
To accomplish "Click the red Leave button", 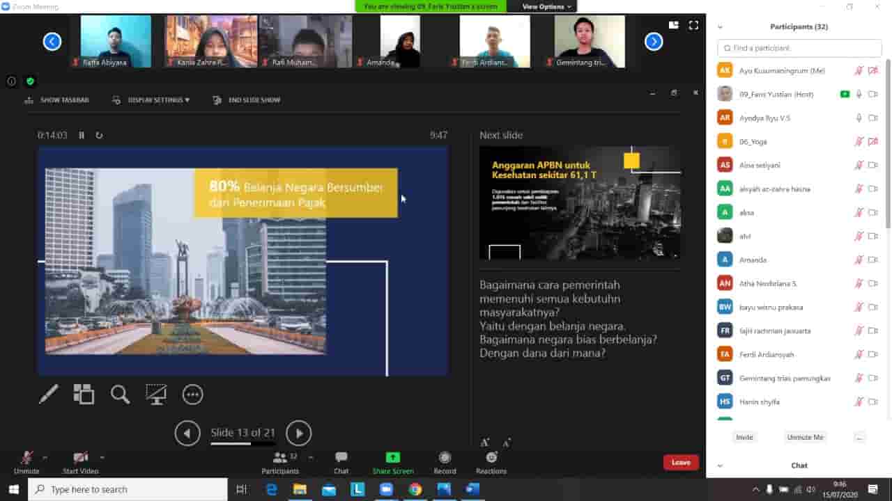I will [x=681, y=463].
